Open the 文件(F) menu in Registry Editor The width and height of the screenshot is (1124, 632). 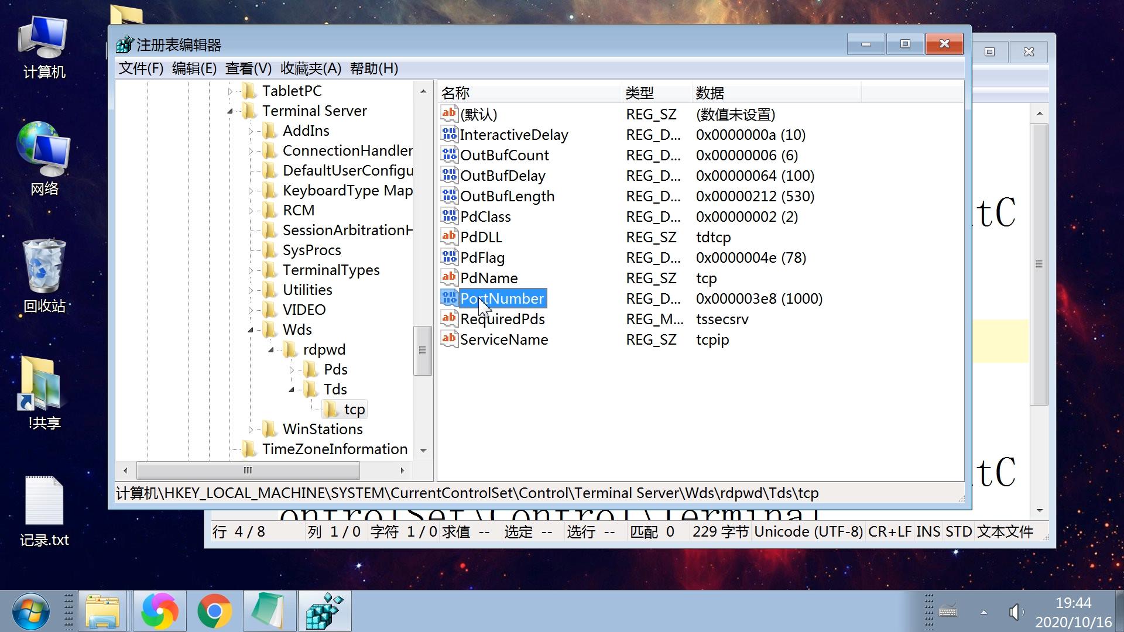click(142, 68)
